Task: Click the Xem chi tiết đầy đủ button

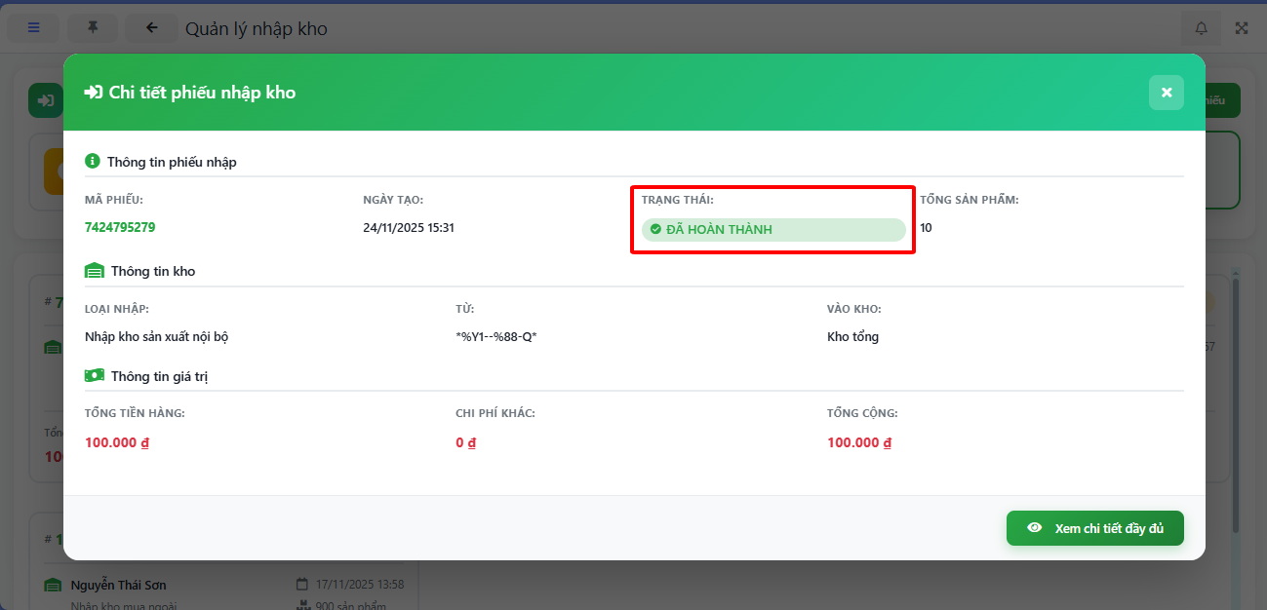Action: (1094, 528)
